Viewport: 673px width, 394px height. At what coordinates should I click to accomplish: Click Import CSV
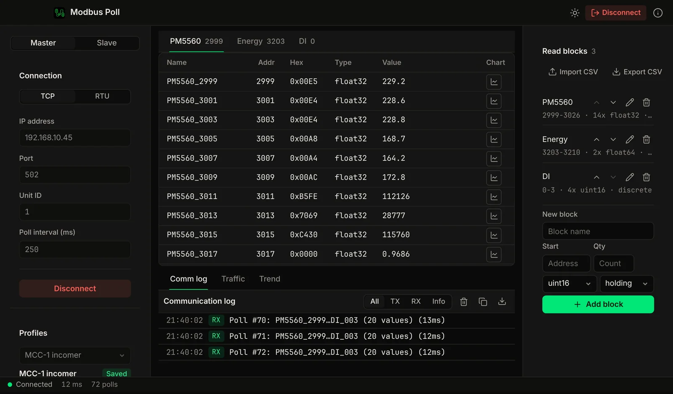click(573, 72)
